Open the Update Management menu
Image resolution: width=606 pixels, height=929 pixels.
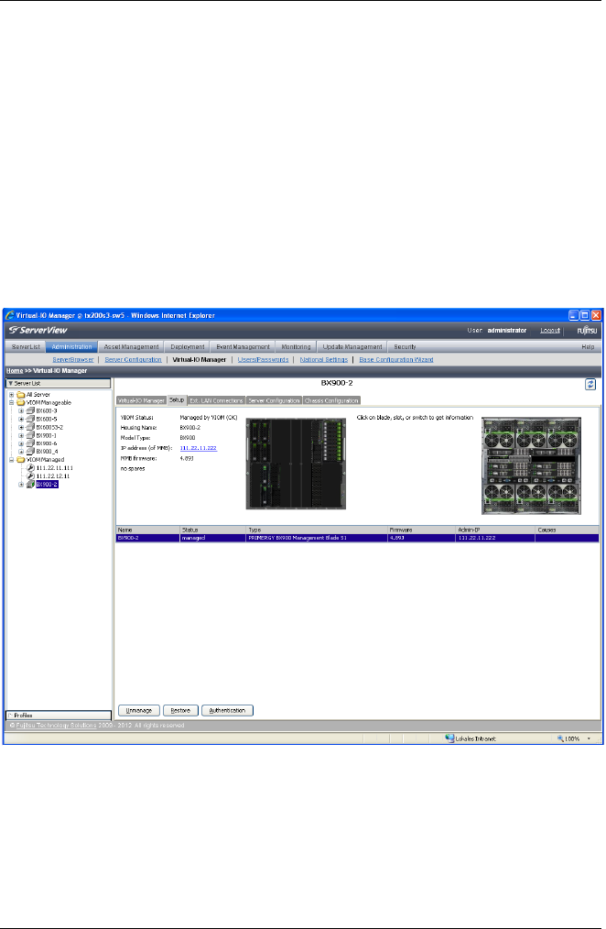(352, 346)
